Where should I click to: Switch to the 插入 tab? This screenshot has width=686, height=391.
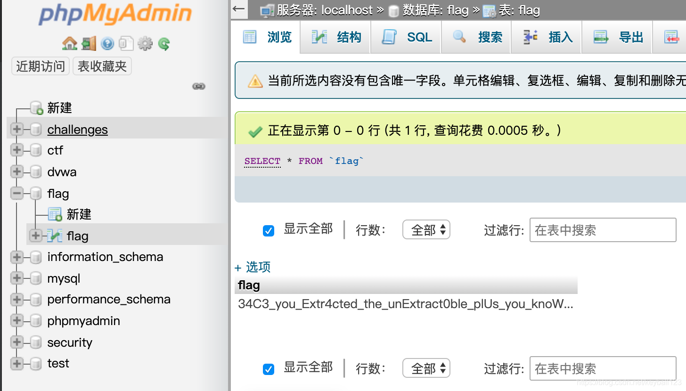[x=547, y=37]
